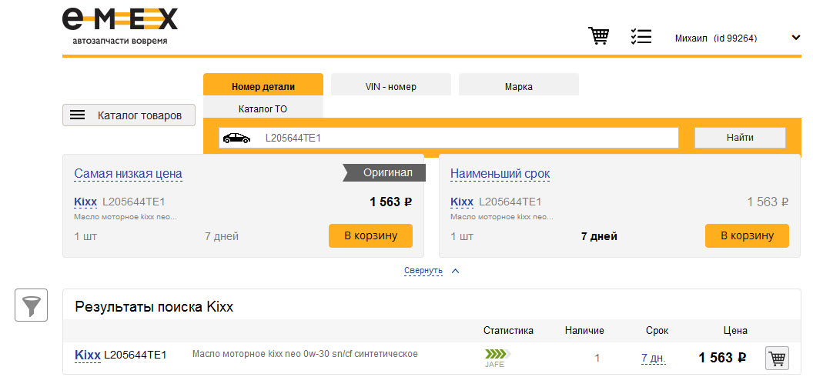This screenshot has width=813, height=387.
Task: Click the collapse chevron next to Свернуть
Action: click(455, 270)
